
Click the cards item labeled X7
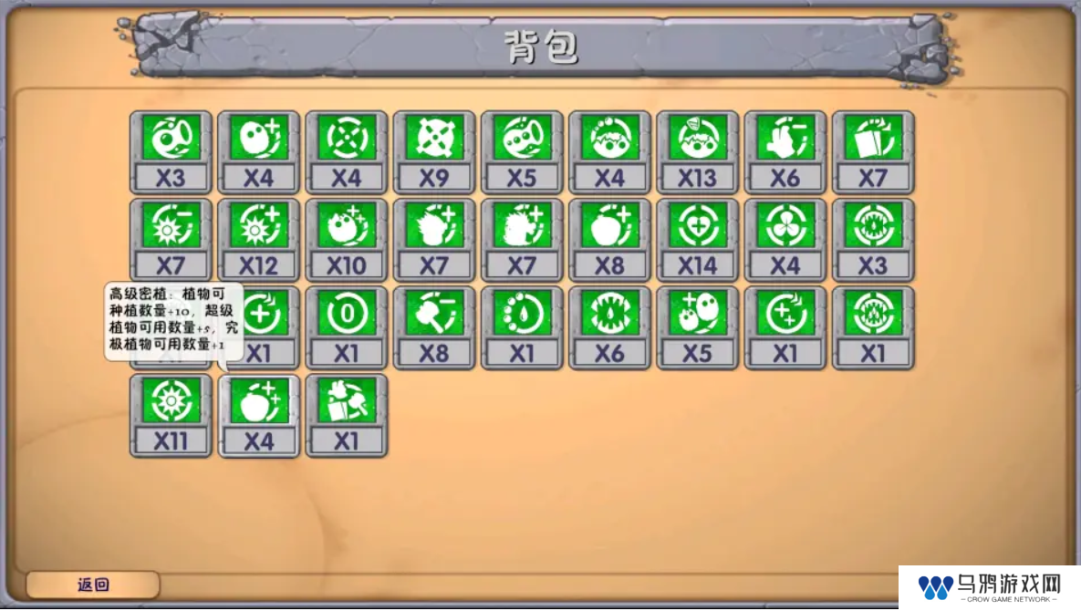coord(873,152)
